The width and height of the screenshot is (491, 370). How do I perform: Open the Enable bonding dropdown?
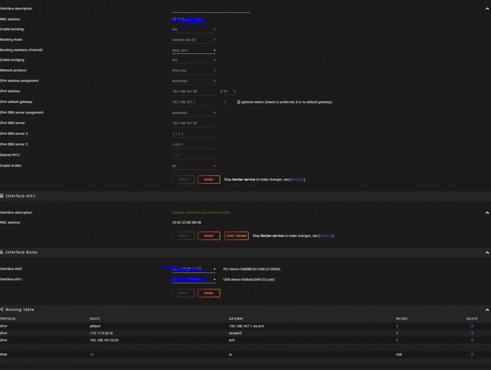tap(193, 29)
